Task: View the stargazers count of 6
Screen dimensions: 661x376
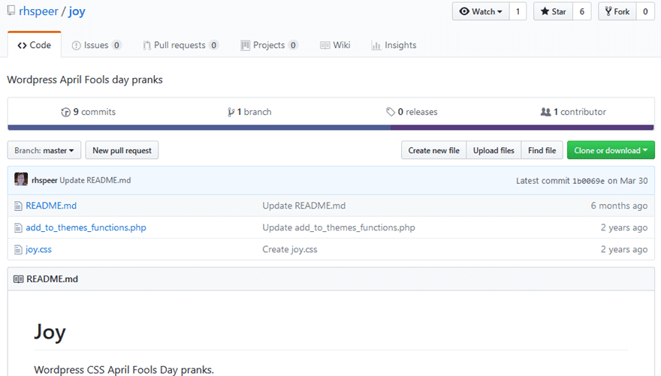Action: (x=581, y=11)
